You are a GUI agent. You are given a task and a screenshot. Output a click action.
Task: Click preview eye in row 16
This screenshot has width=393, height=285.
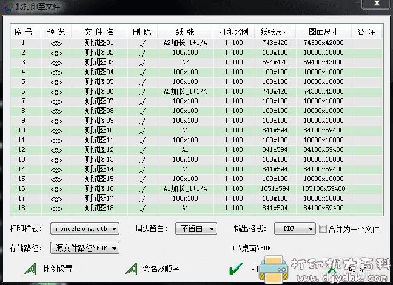[56, 190]
